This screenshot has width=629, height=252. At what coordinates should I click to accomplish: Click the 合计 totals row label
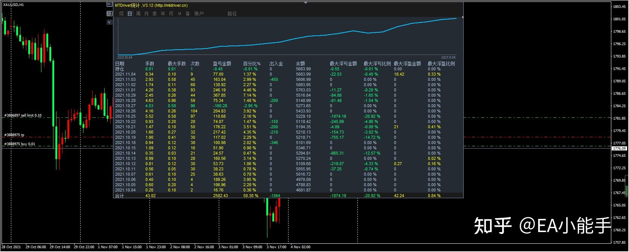click(119, 196)
